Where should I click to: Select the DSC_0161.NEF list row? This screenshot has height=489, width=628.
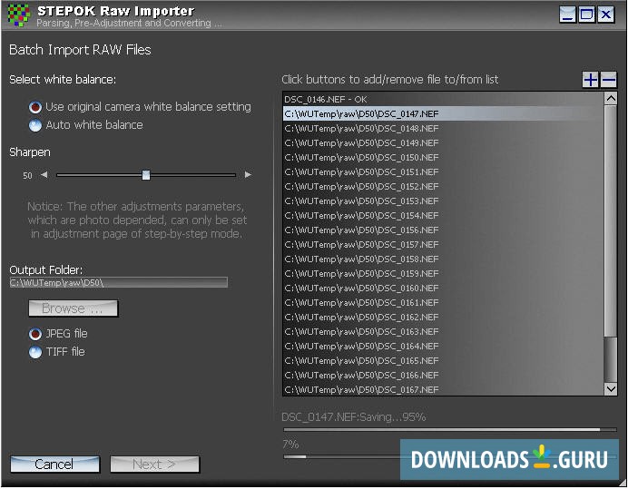[x=444, y=302]
